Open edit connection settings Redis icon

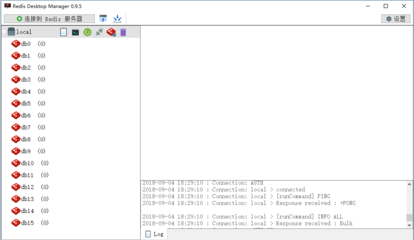coord(111,32)
